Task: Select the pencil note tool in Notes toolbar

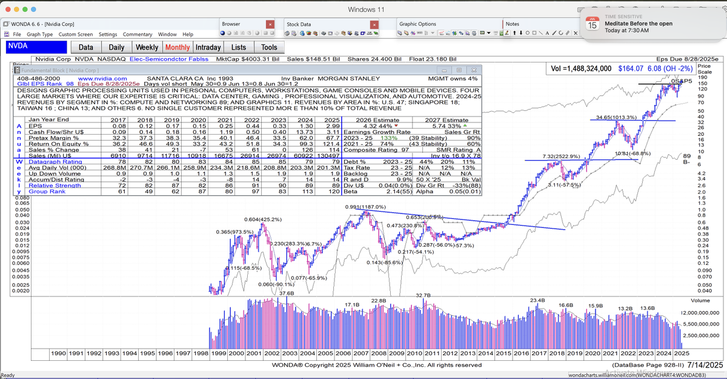Action: [x=507, y=33]
